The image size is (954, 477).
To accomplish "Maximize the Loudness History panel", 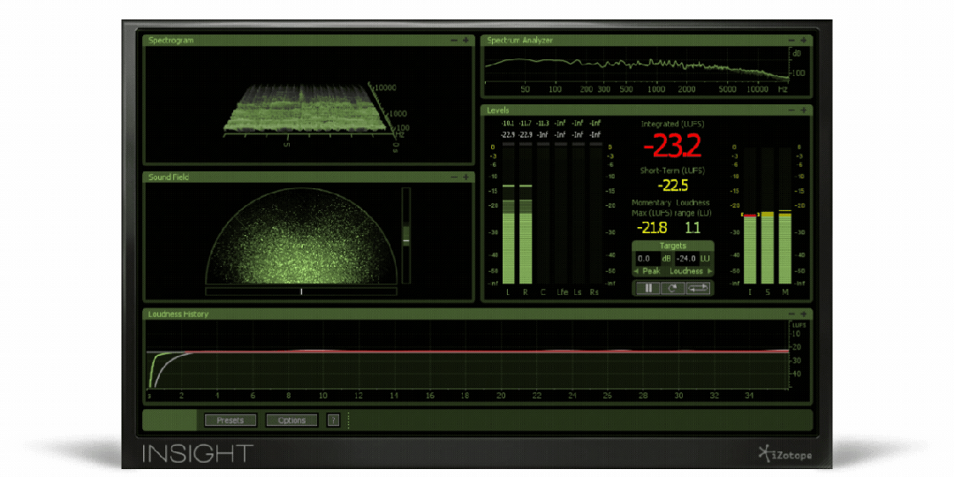I will 803,314.
